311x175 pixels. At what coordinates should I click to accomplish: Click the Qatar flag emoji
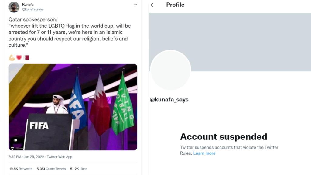(26, 57)
